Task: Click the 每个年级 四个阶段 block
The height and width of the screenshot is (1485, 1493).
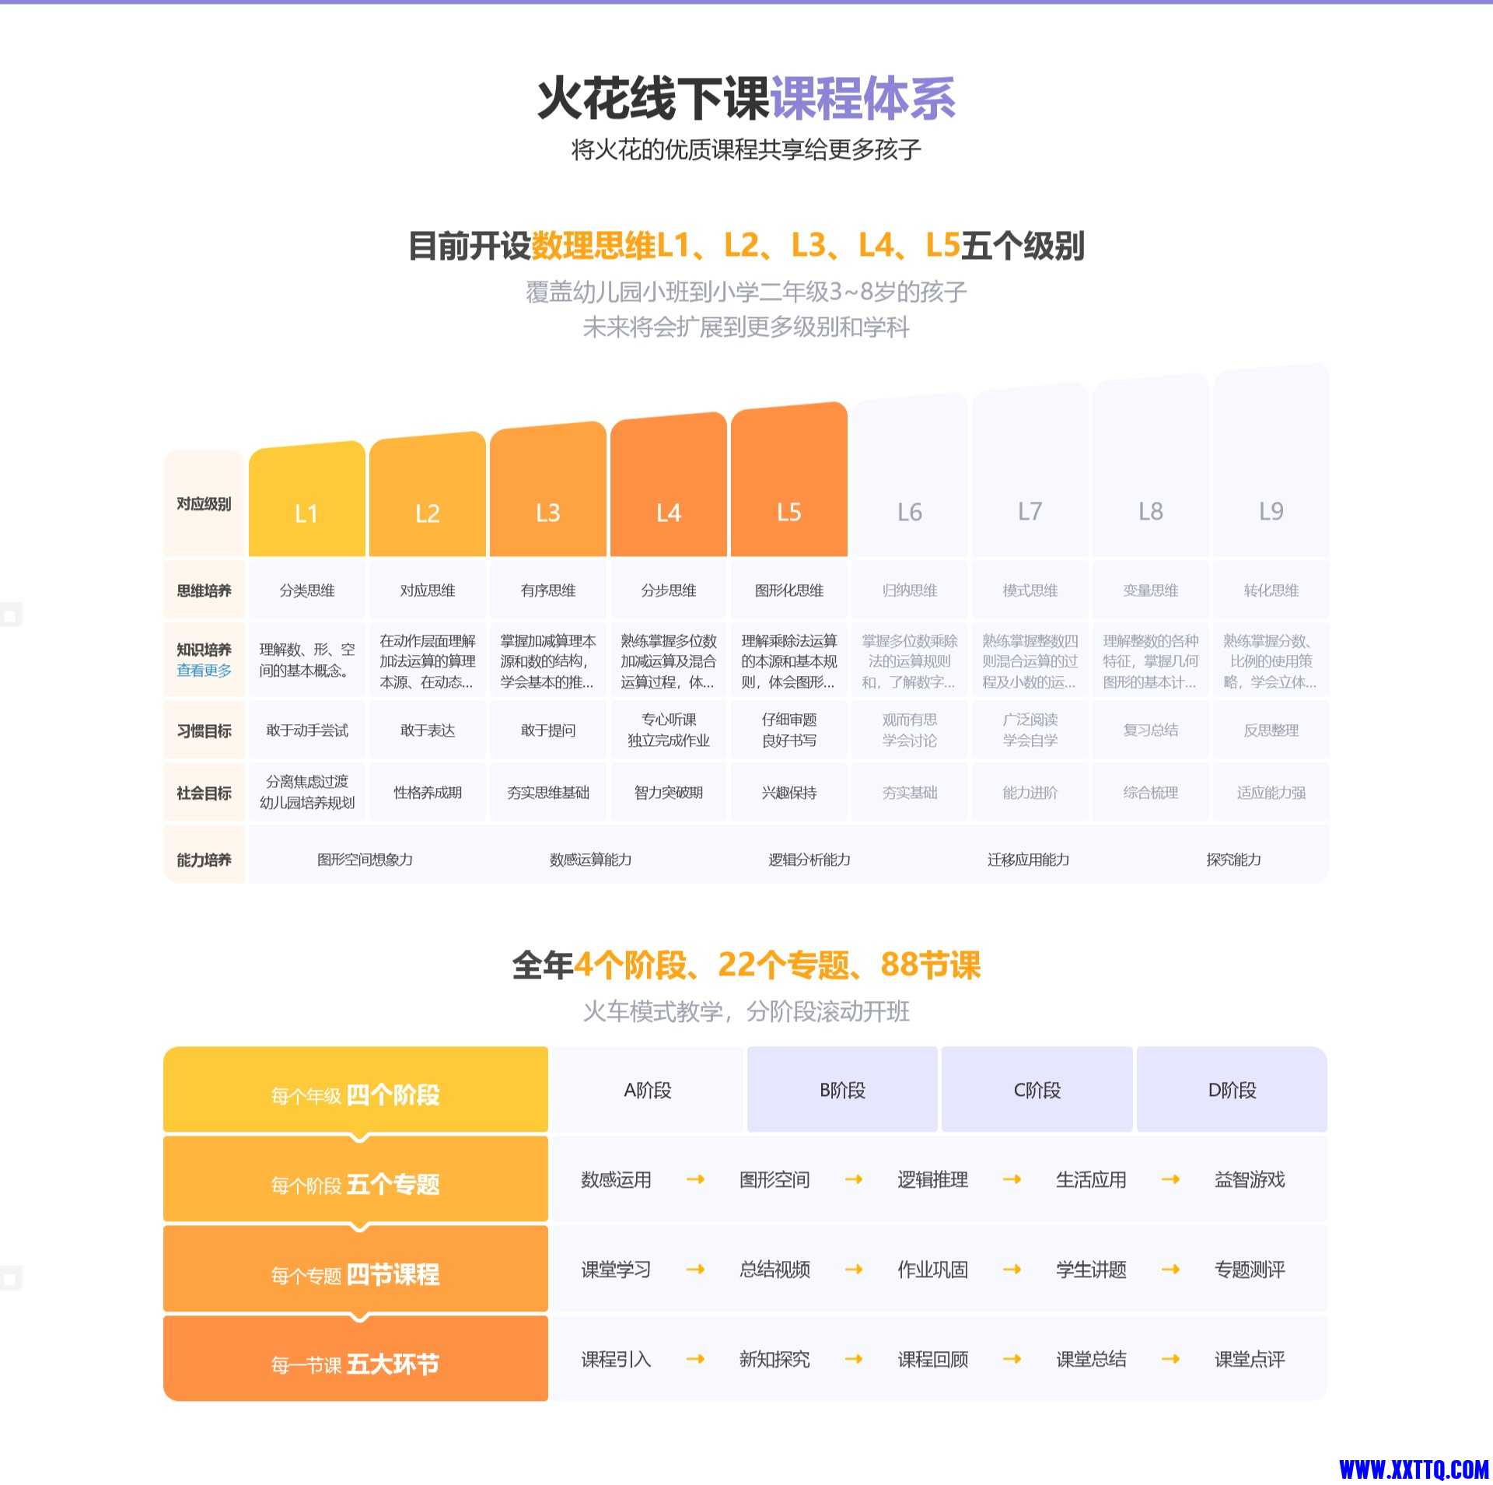Action: click(x=355, y=1089)
